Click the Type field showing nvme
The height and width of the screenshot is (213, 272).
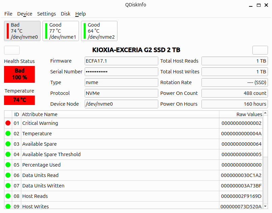(121, 82)
